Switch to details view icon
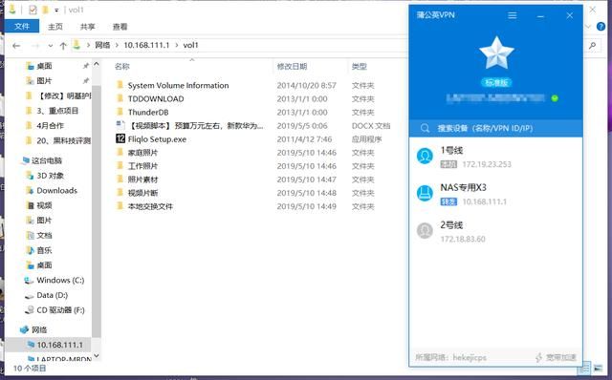The image size is (612, 380). (584, 368)
